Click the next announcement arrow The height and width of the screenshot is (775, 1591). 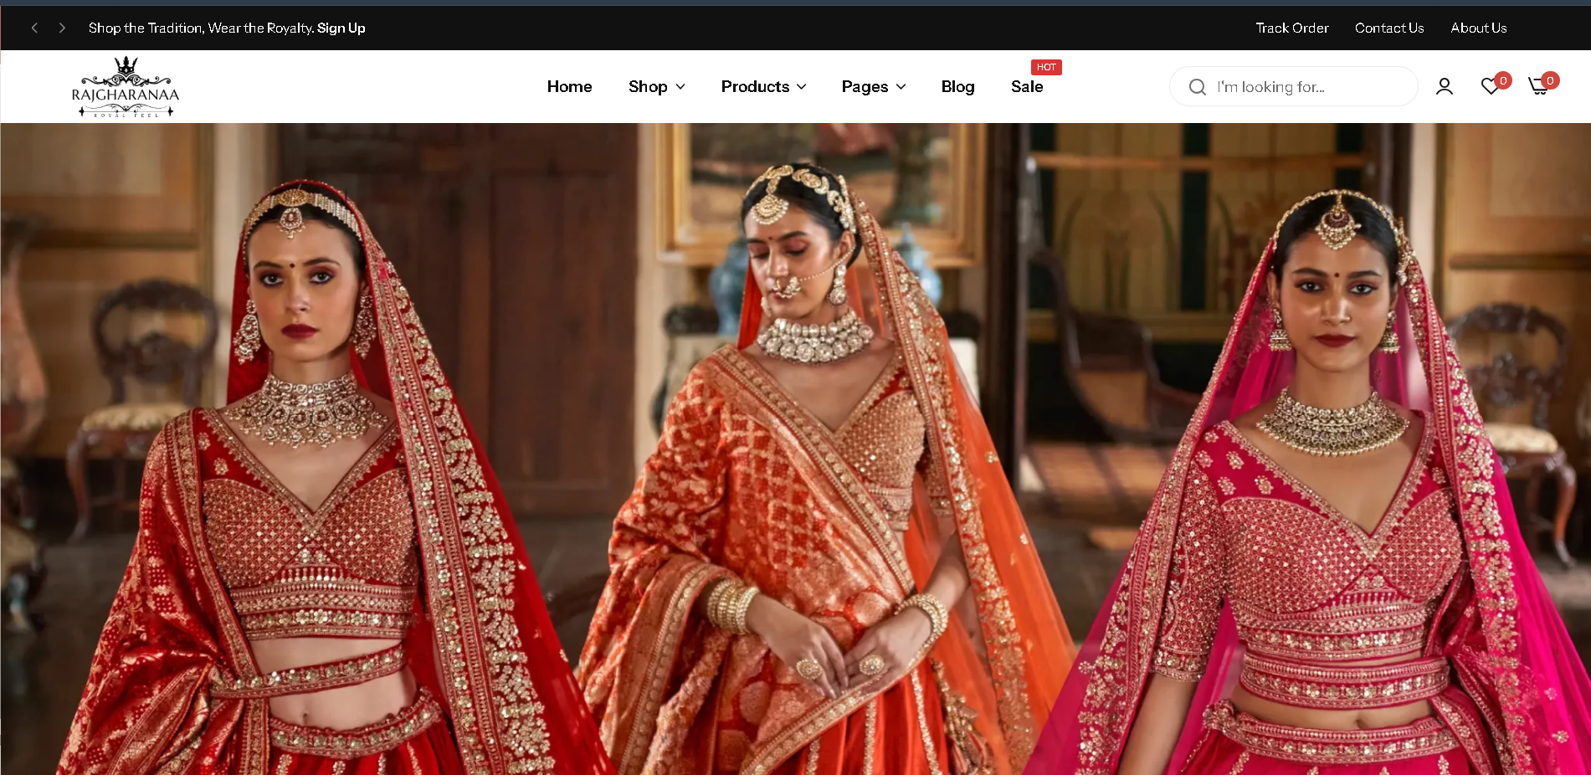click(x=62, y=28)
